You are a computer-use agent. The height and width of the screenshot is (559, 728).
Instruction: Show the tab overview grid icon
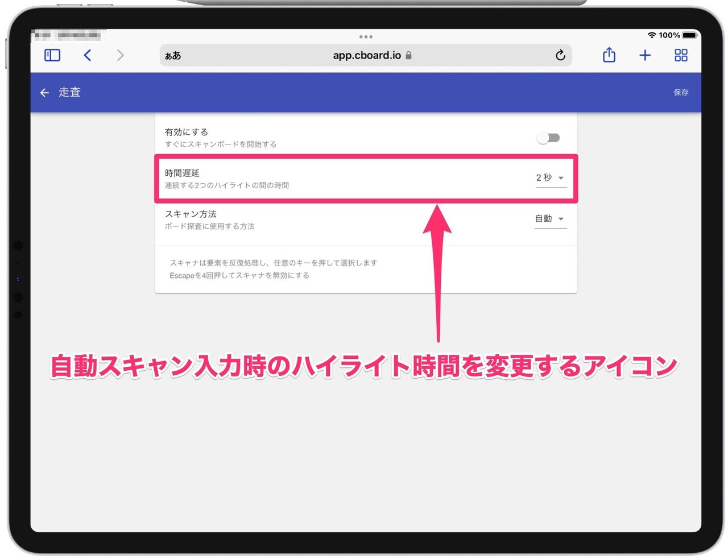(681, 55)
